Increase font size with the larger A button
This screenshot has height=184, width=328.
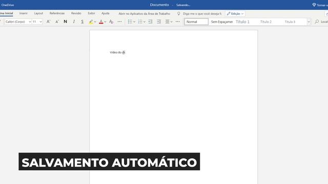tap(48, 21)
